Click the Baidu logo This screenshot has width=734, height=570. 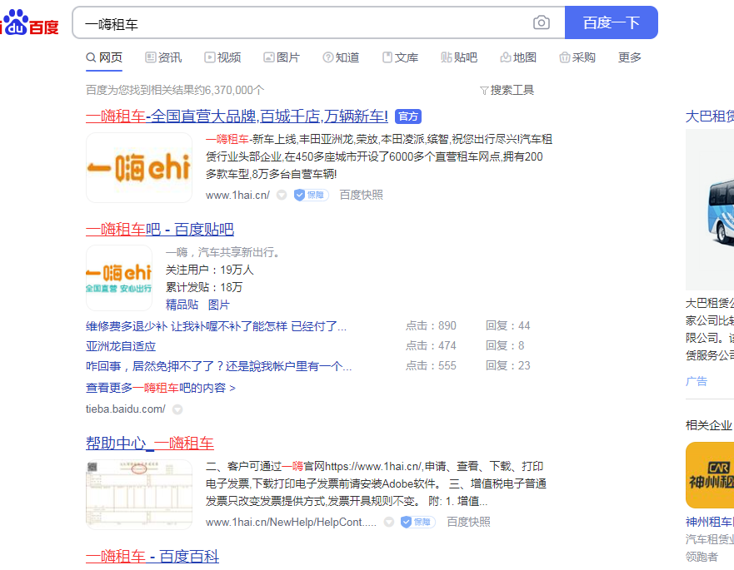(x=30, y=22)
